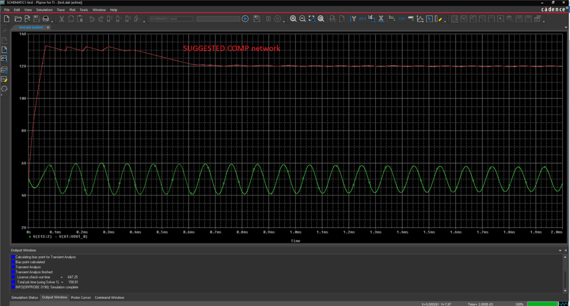
Task: Pause the simulation
Action: (268, 18)
